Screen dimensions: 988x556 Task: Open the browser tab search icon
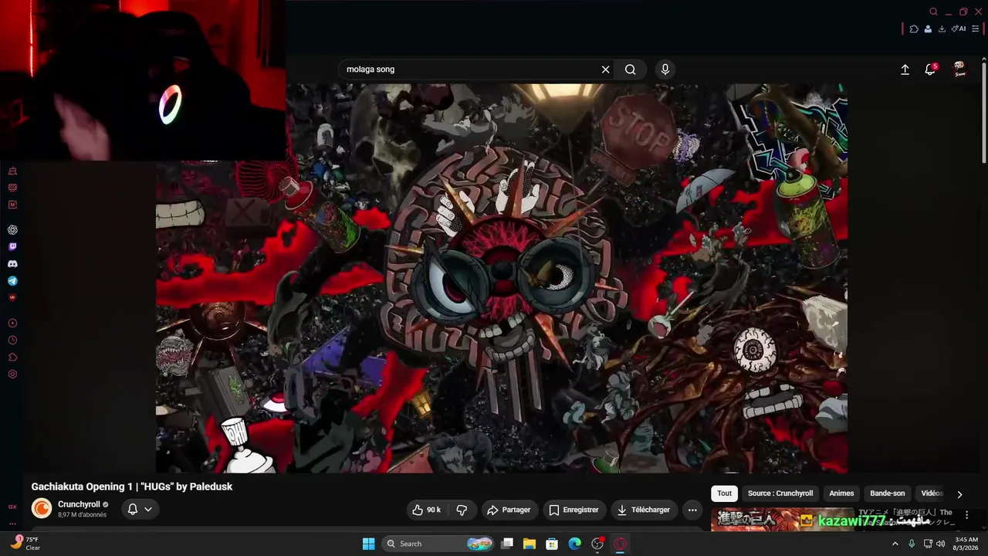(933, 12)
